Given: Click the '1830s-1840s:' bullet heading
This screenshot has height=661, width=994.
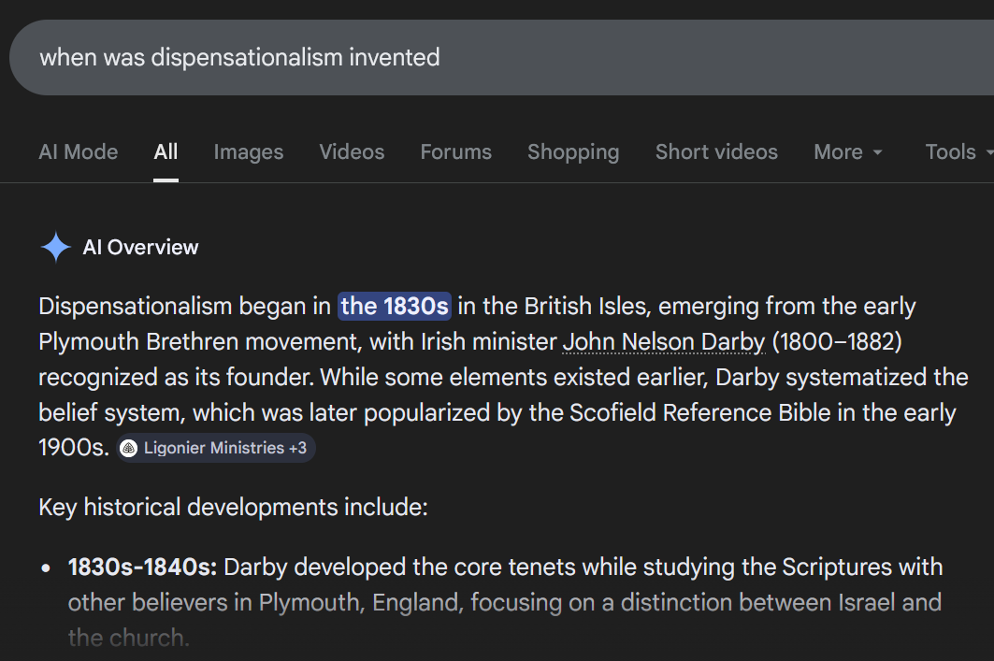Looking at the screenshot, I should 143,568.
